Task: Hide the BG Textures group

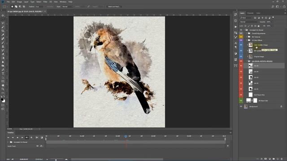Action: click(x=241, y=37)
